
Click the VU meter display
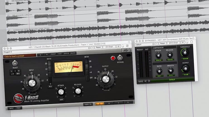[x=70, y=68]
